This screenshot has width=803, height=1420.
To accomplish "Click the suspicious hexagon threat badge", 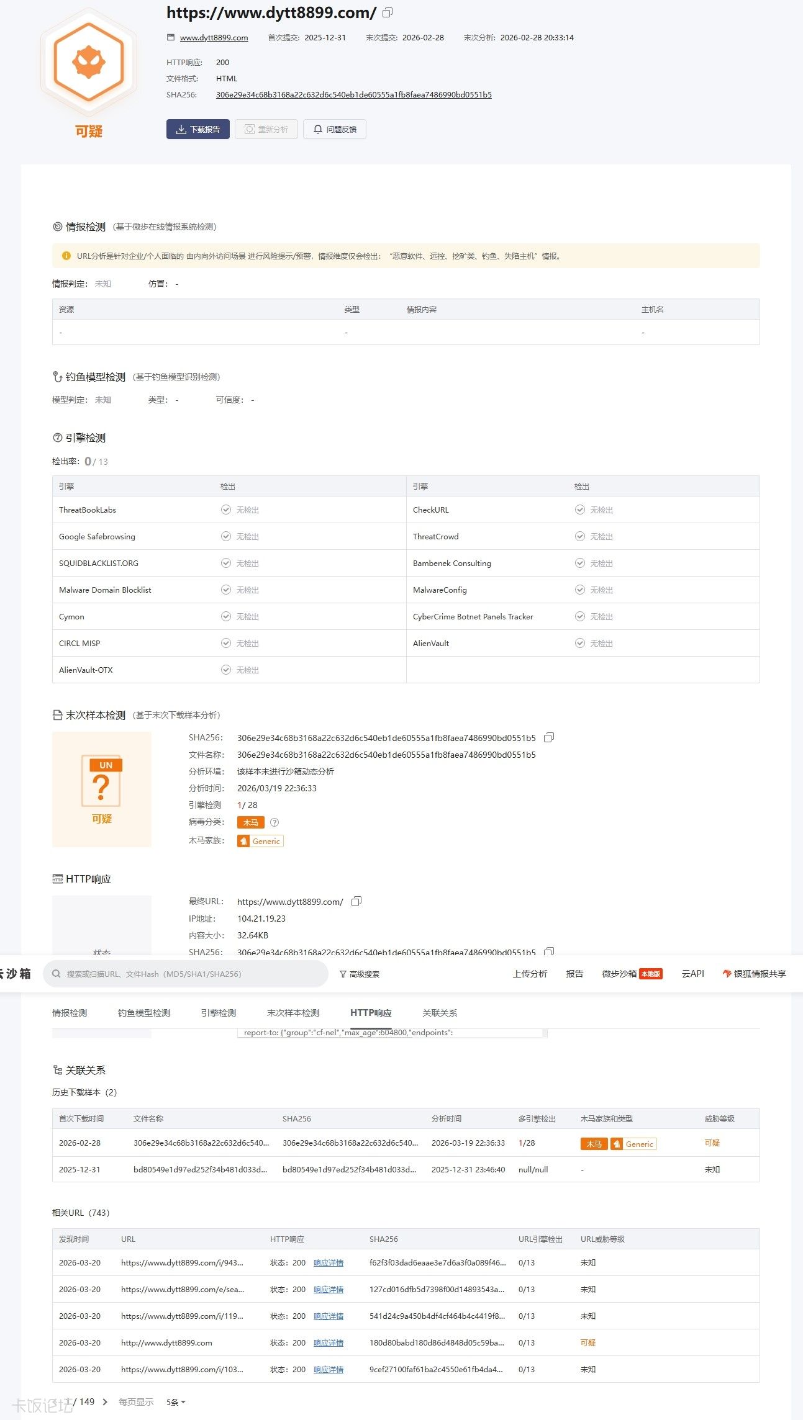I will tap(89, 62).
